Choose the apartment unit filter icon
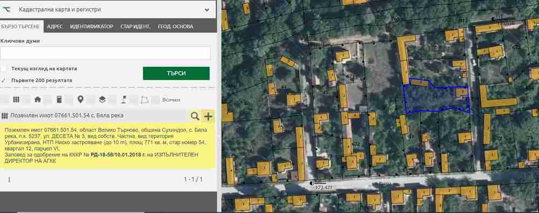The width and height of the screenshot is (539, 213). [59, 100]
